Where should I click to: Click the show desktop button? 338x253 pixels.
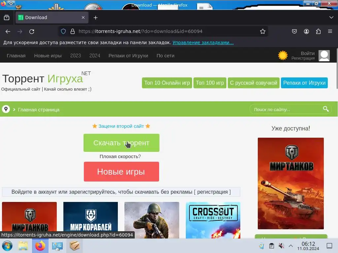[x=329, y=246]
